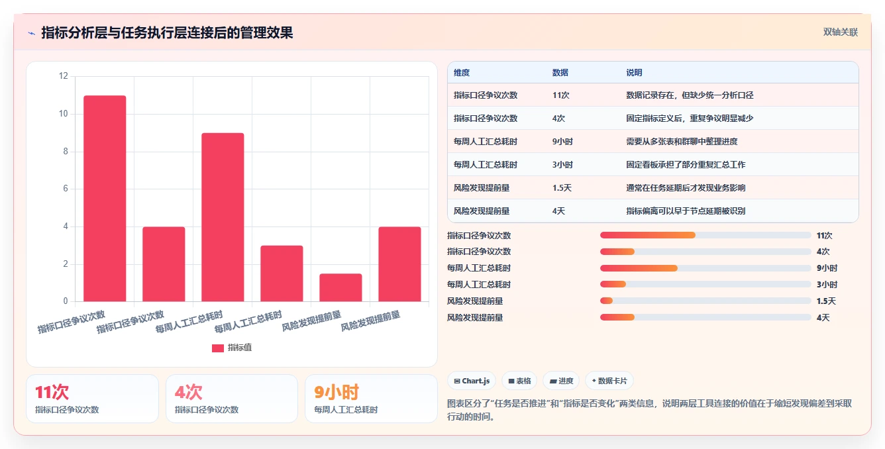Click the table cell 固定指标定义后，重复争议明显减少
Image resolution: width=885 pixels, height=449 pixels.
click(x=690, y=119)
